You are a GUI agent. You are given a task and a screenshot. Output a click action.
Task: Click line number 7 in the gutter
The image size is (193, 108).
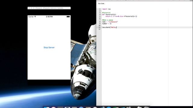coord(100,20)
